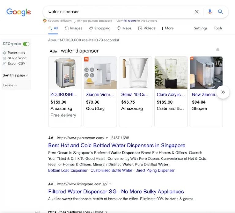Toggle the SEOquake switch off
The image size is (235, 213).
(x=26, y=44)
